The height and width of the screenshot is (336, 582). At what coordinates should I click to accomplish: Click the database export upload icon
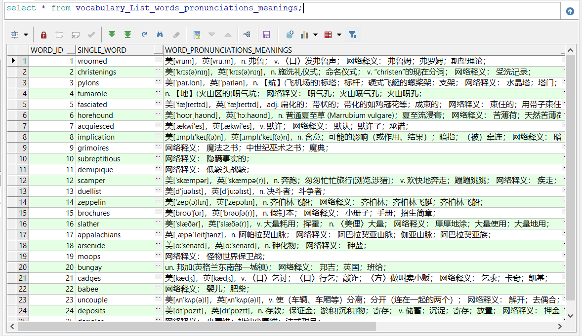(x=290, y=35)
